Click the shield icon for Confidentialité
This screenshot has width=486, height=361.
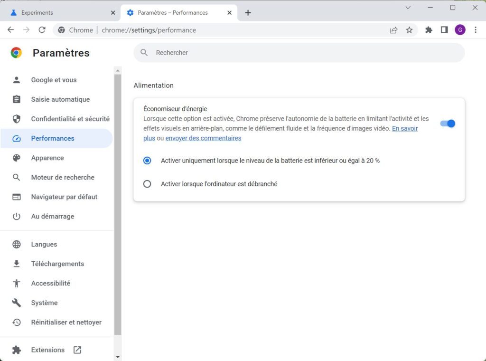pos(17,119)
